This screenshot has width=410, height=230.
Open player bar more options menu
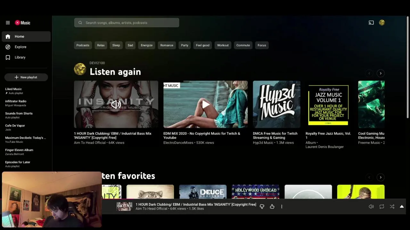(282, 207)
